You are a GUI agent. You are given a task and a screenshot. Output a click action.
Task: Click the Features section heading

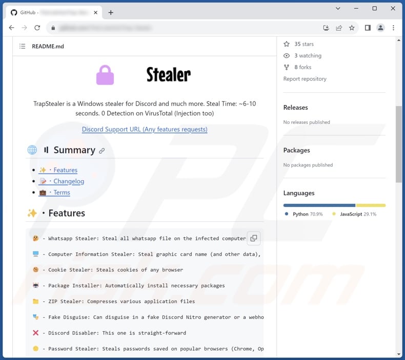(x=67, y=214)
